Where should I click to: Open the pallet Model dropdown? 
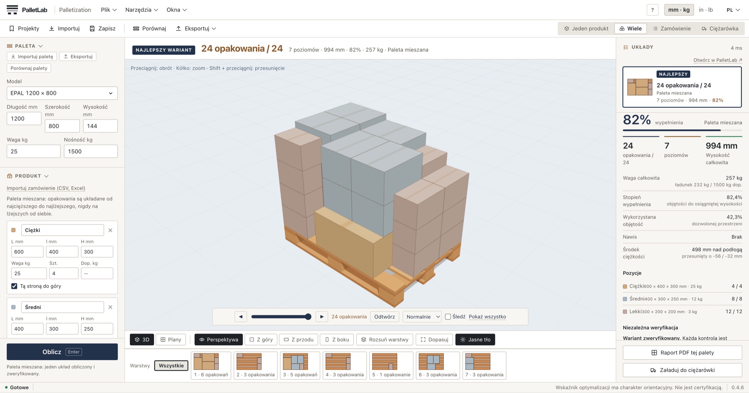click(x=62, y=93)
